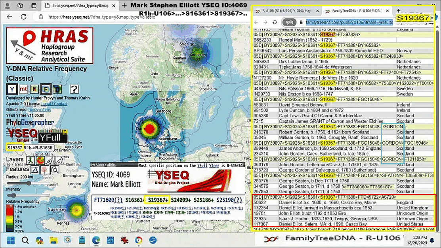Toggle the heatmap layer icon
Image resolution: width=441 pixels, height=248 pixels.
(40, 160)
